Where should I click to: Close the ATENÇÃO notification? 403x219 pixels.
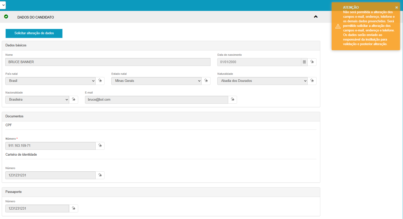coord(396,8)
